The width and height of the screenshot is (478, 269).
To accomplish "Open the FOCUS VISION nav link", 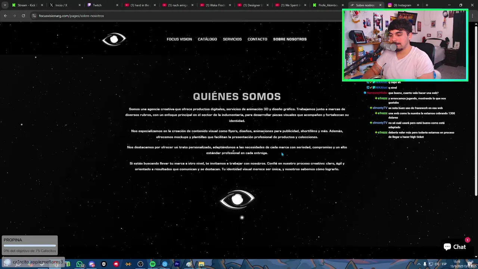I will pos(179,39).
